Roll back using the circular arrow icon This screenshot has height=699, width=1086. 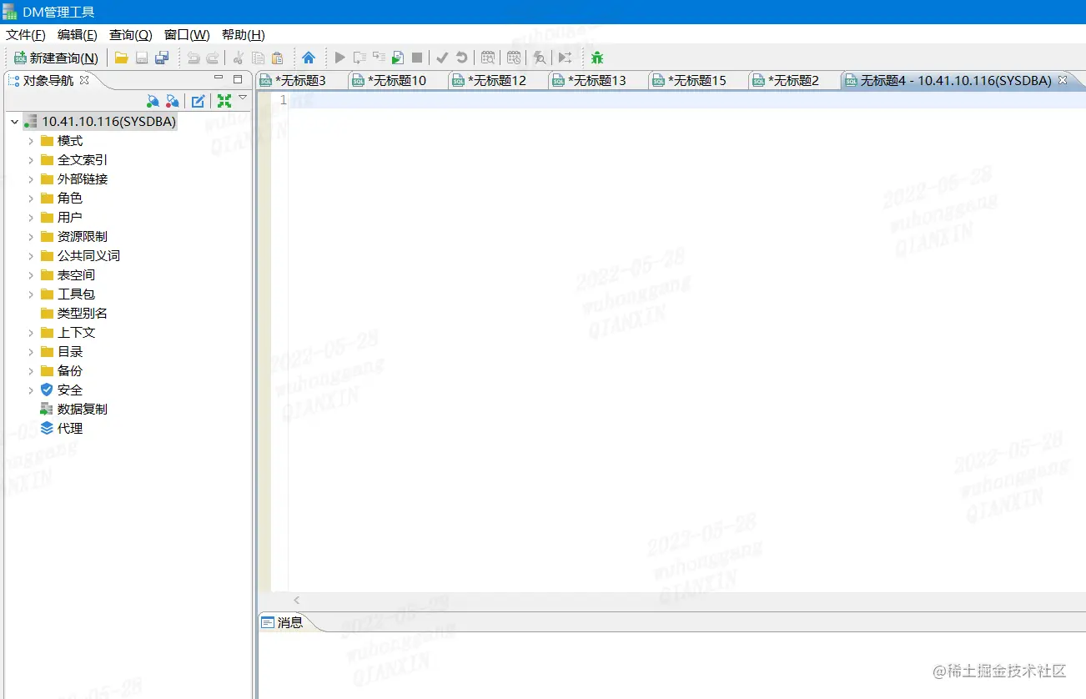461,58
